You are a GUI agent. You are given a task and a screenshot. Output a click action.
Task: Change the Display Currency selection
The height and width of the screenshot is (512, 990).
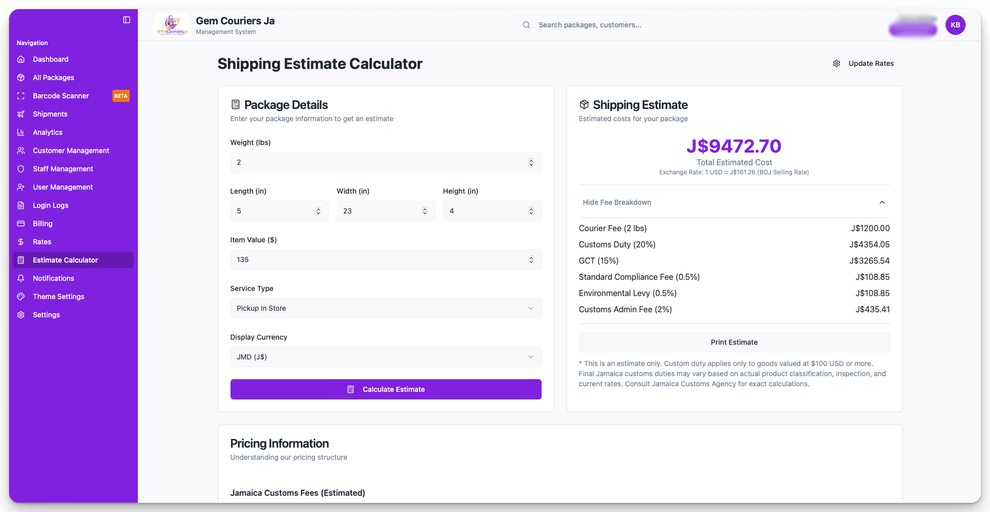(385, 357)
